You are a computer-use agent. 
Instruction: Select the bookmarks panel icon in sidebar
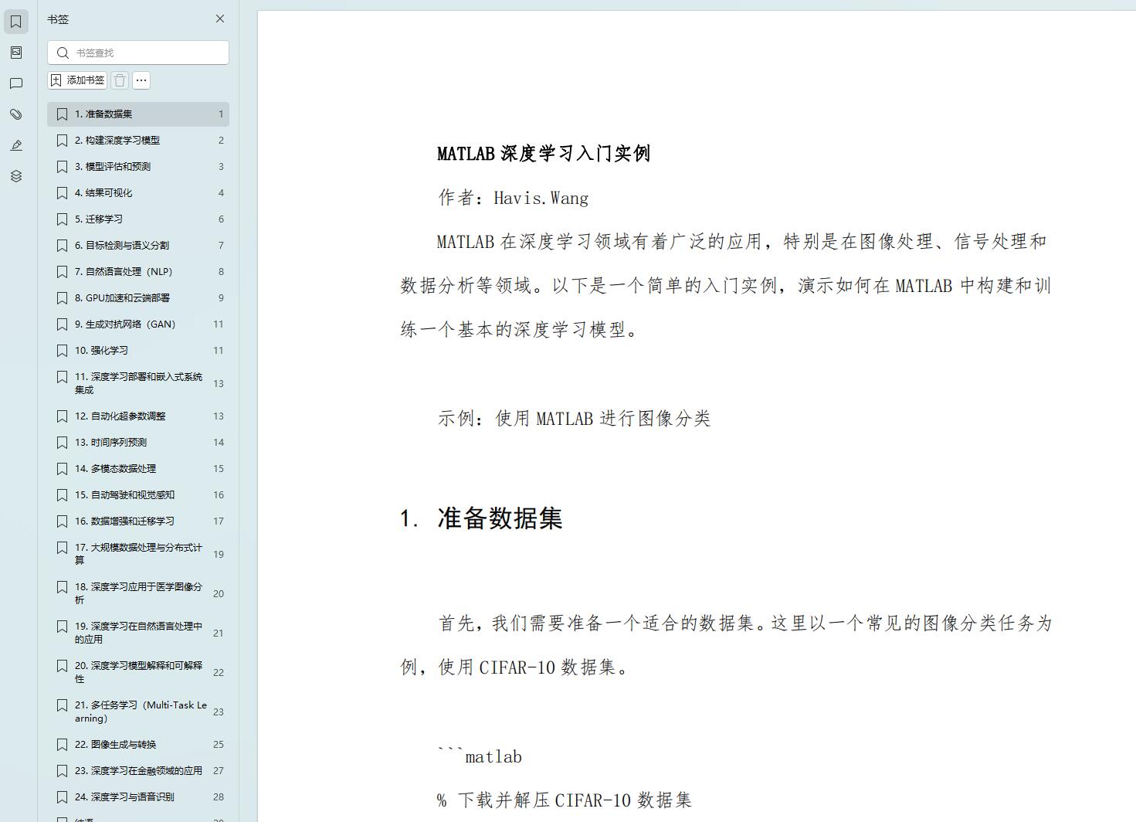click(x=15, y=21)
